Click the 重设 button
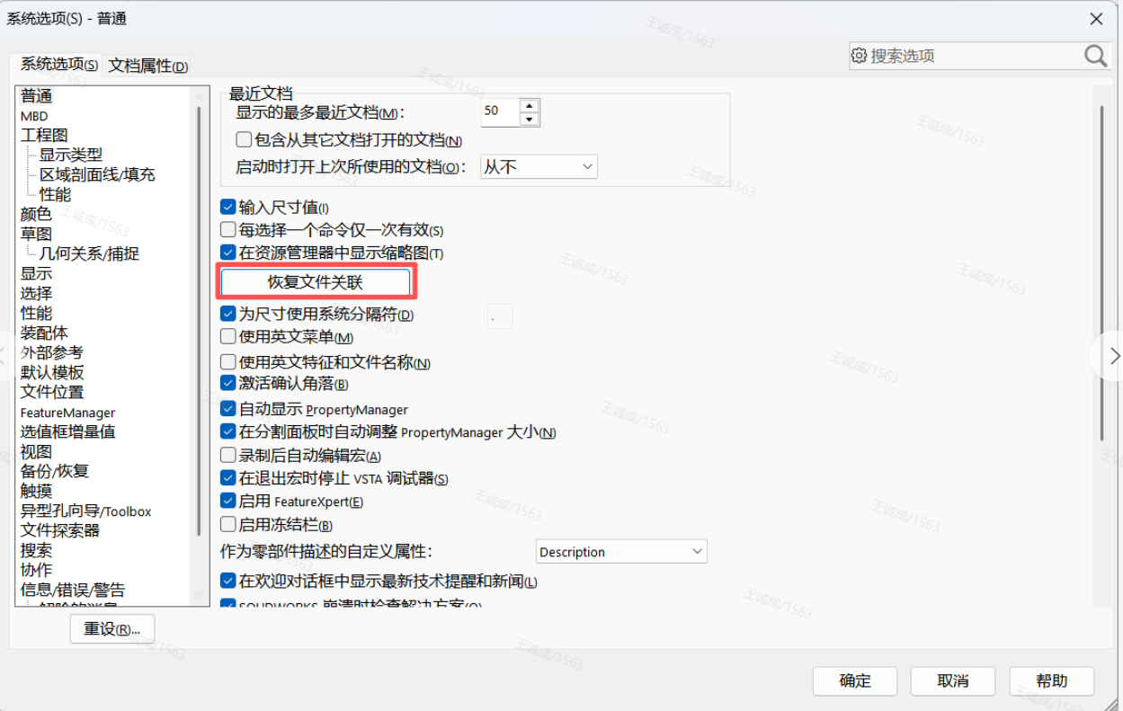Image resolution: width=1123 pixels, height=711 pixels. pos(112,629)
